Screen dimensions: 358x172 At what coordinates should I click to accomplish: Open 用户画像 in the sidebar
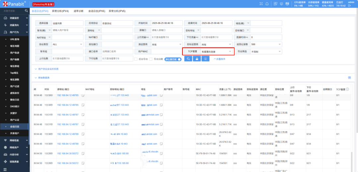pos(15,59)
